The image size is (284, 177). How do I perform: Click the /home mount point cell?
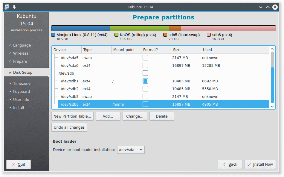(118, 104)
